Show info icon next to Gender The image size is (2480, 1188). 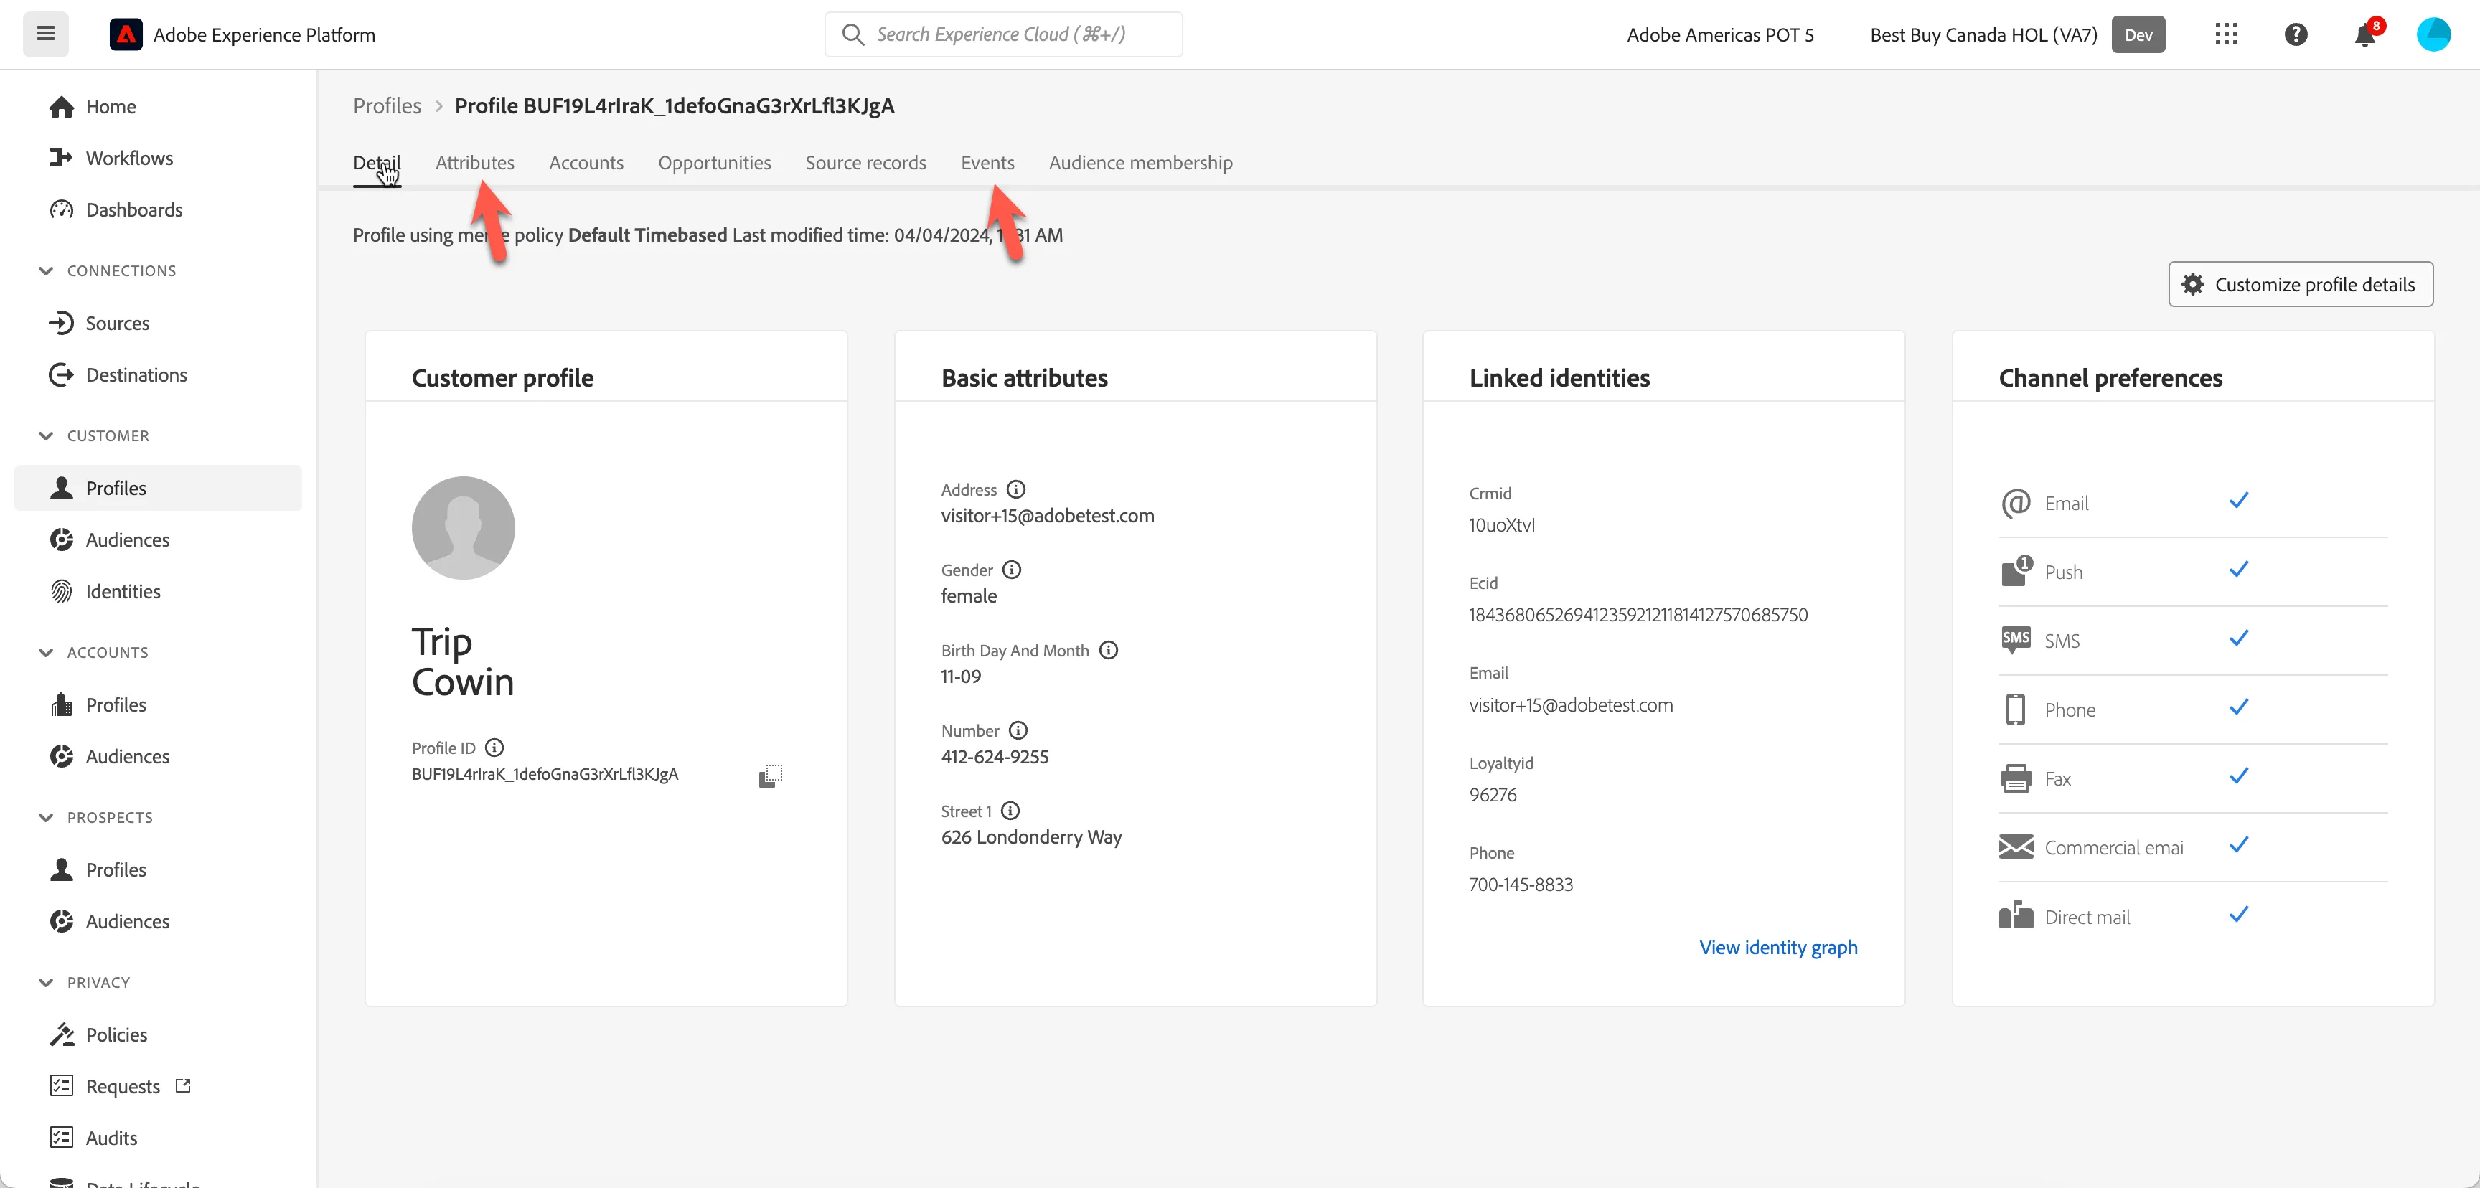(x=1011, y=570)
